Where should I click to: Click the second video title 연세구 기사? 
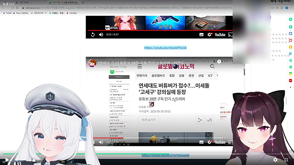click(141, 63)
